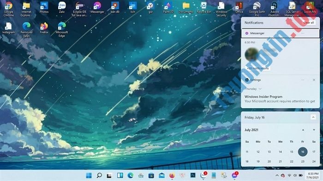323x181 pixels.
Task: Select the Removed Apps desktop icon
Action: pyautogui.click(x=26, y=29)
